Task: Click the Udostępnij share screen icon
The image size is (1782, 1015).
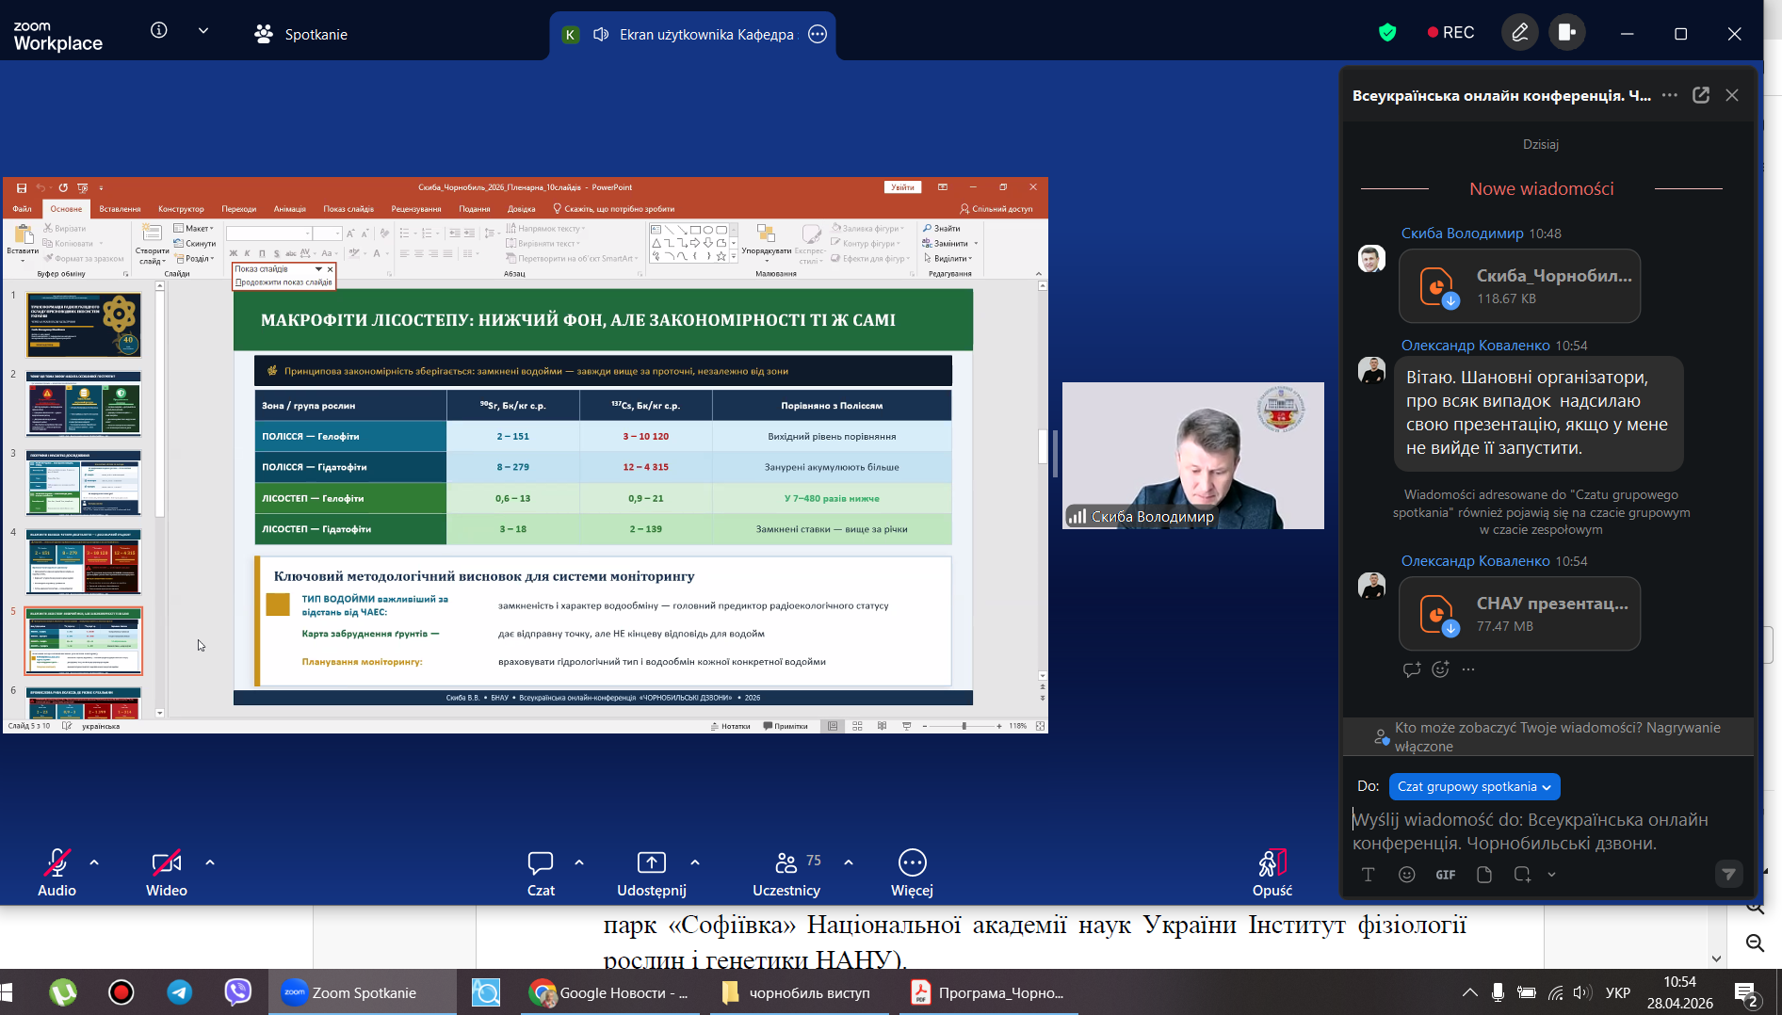Action: [x=651, y=863]
